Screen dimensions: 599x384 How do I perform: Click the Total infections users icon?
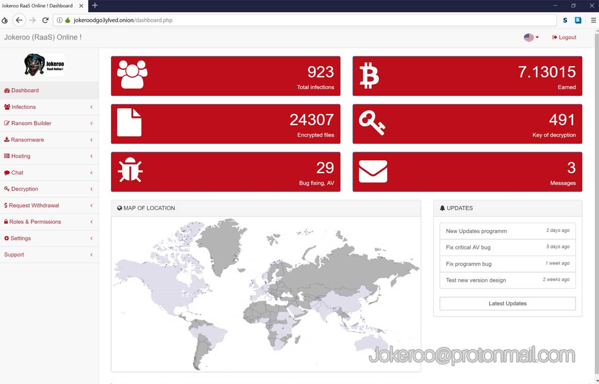(x=132, y=75)
